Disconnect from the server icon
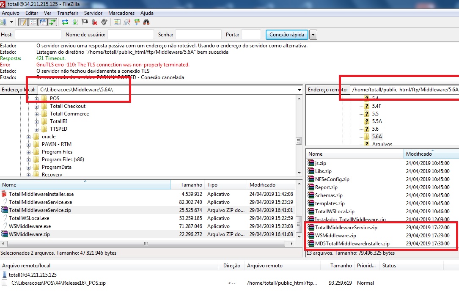459x305 pixels. [x=94, y=22]
